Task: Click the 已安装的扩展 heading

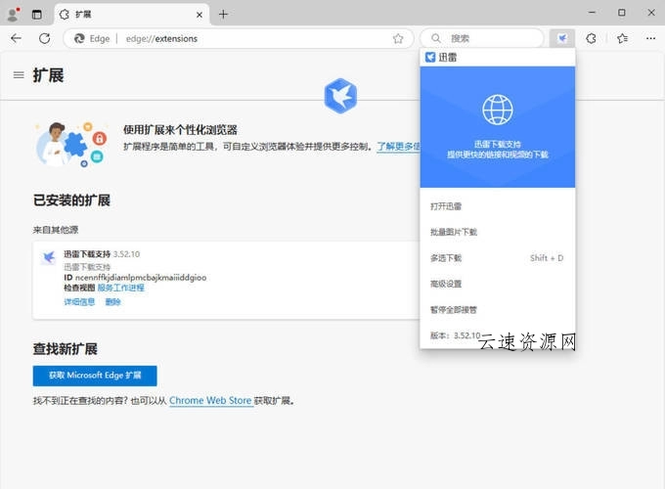Action: [71, 200]
